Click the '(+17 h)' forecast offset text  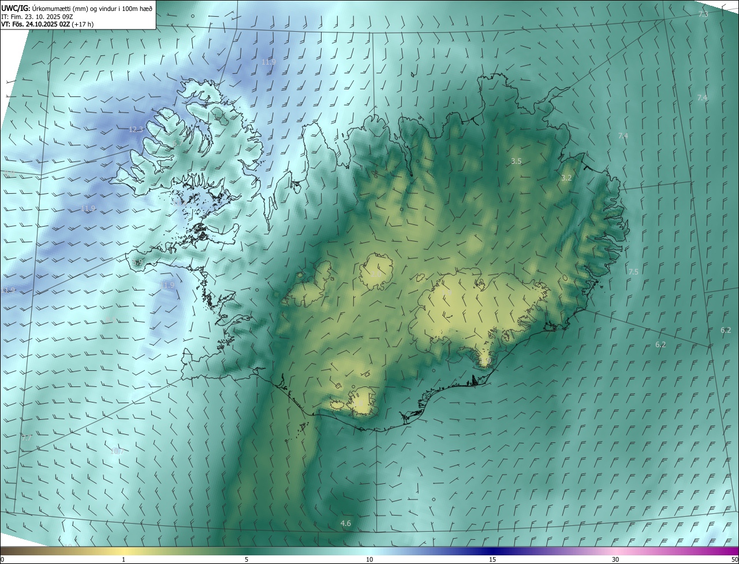pyautogui.click(x=83, y=24)
